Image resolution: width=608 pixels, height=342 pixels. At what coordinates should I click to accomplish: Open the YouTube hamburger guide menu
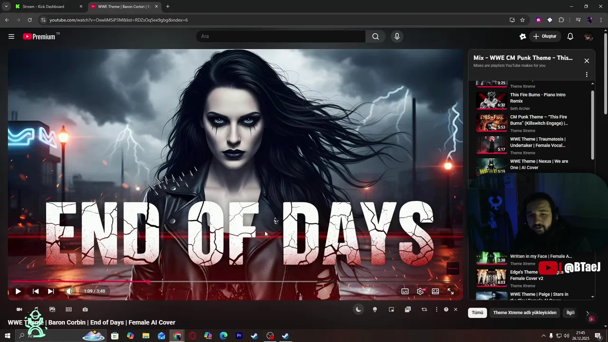[x=11, y=37]
